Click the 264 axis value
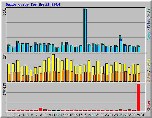This screenshot has width=152, height=118. pyautogui.click(x=4, y=56)
